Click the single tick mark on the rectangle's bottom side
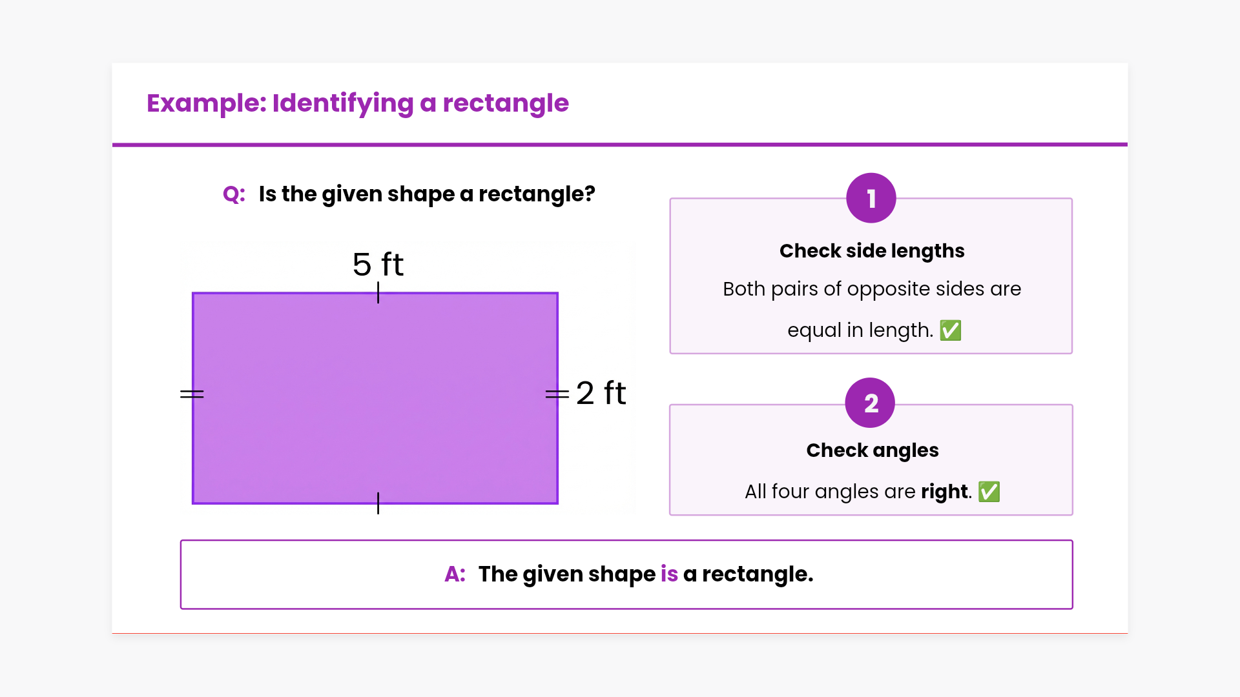This screenshot has height=697, width=1240. coord(378,503)
